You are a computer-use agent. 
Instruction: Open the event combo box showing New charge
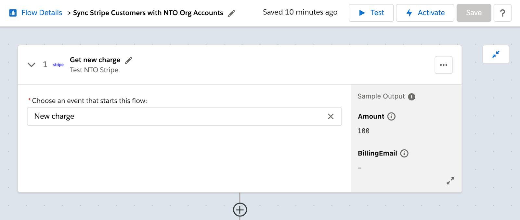(184, 116)
